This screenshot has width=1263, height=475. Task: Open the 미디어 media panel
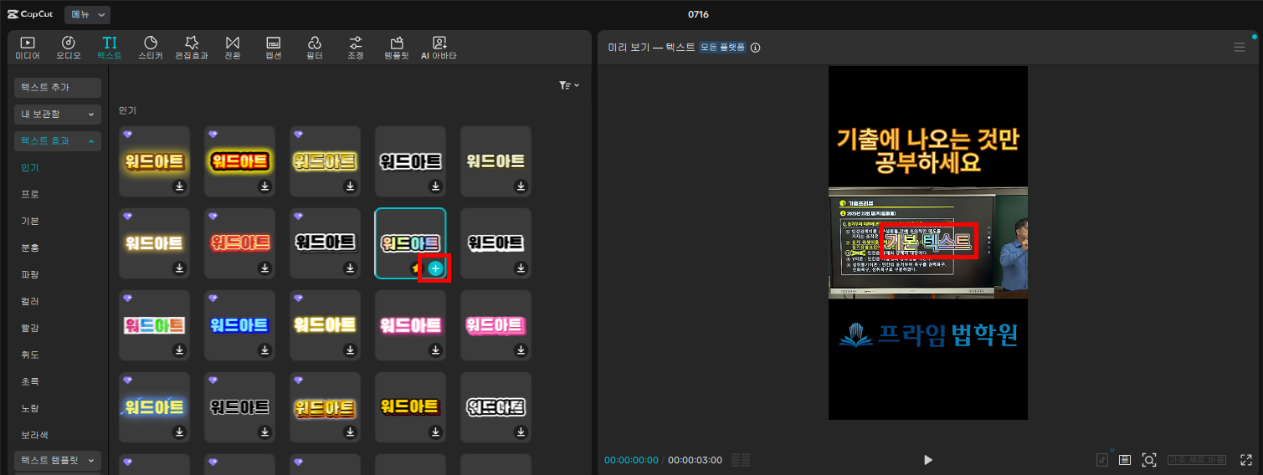[28, 48]
